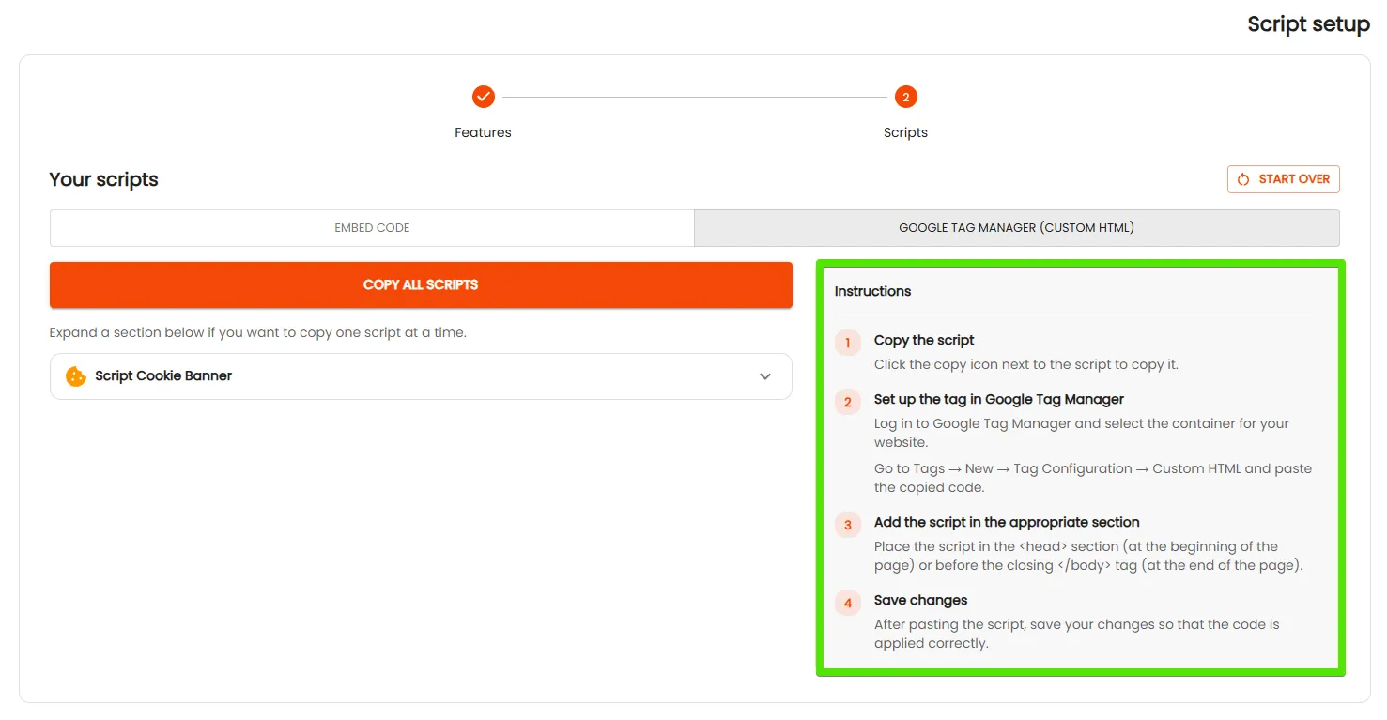1387x720 pixels.
Task: Click the Copy All Scripts button
Action: click(421, 284)
